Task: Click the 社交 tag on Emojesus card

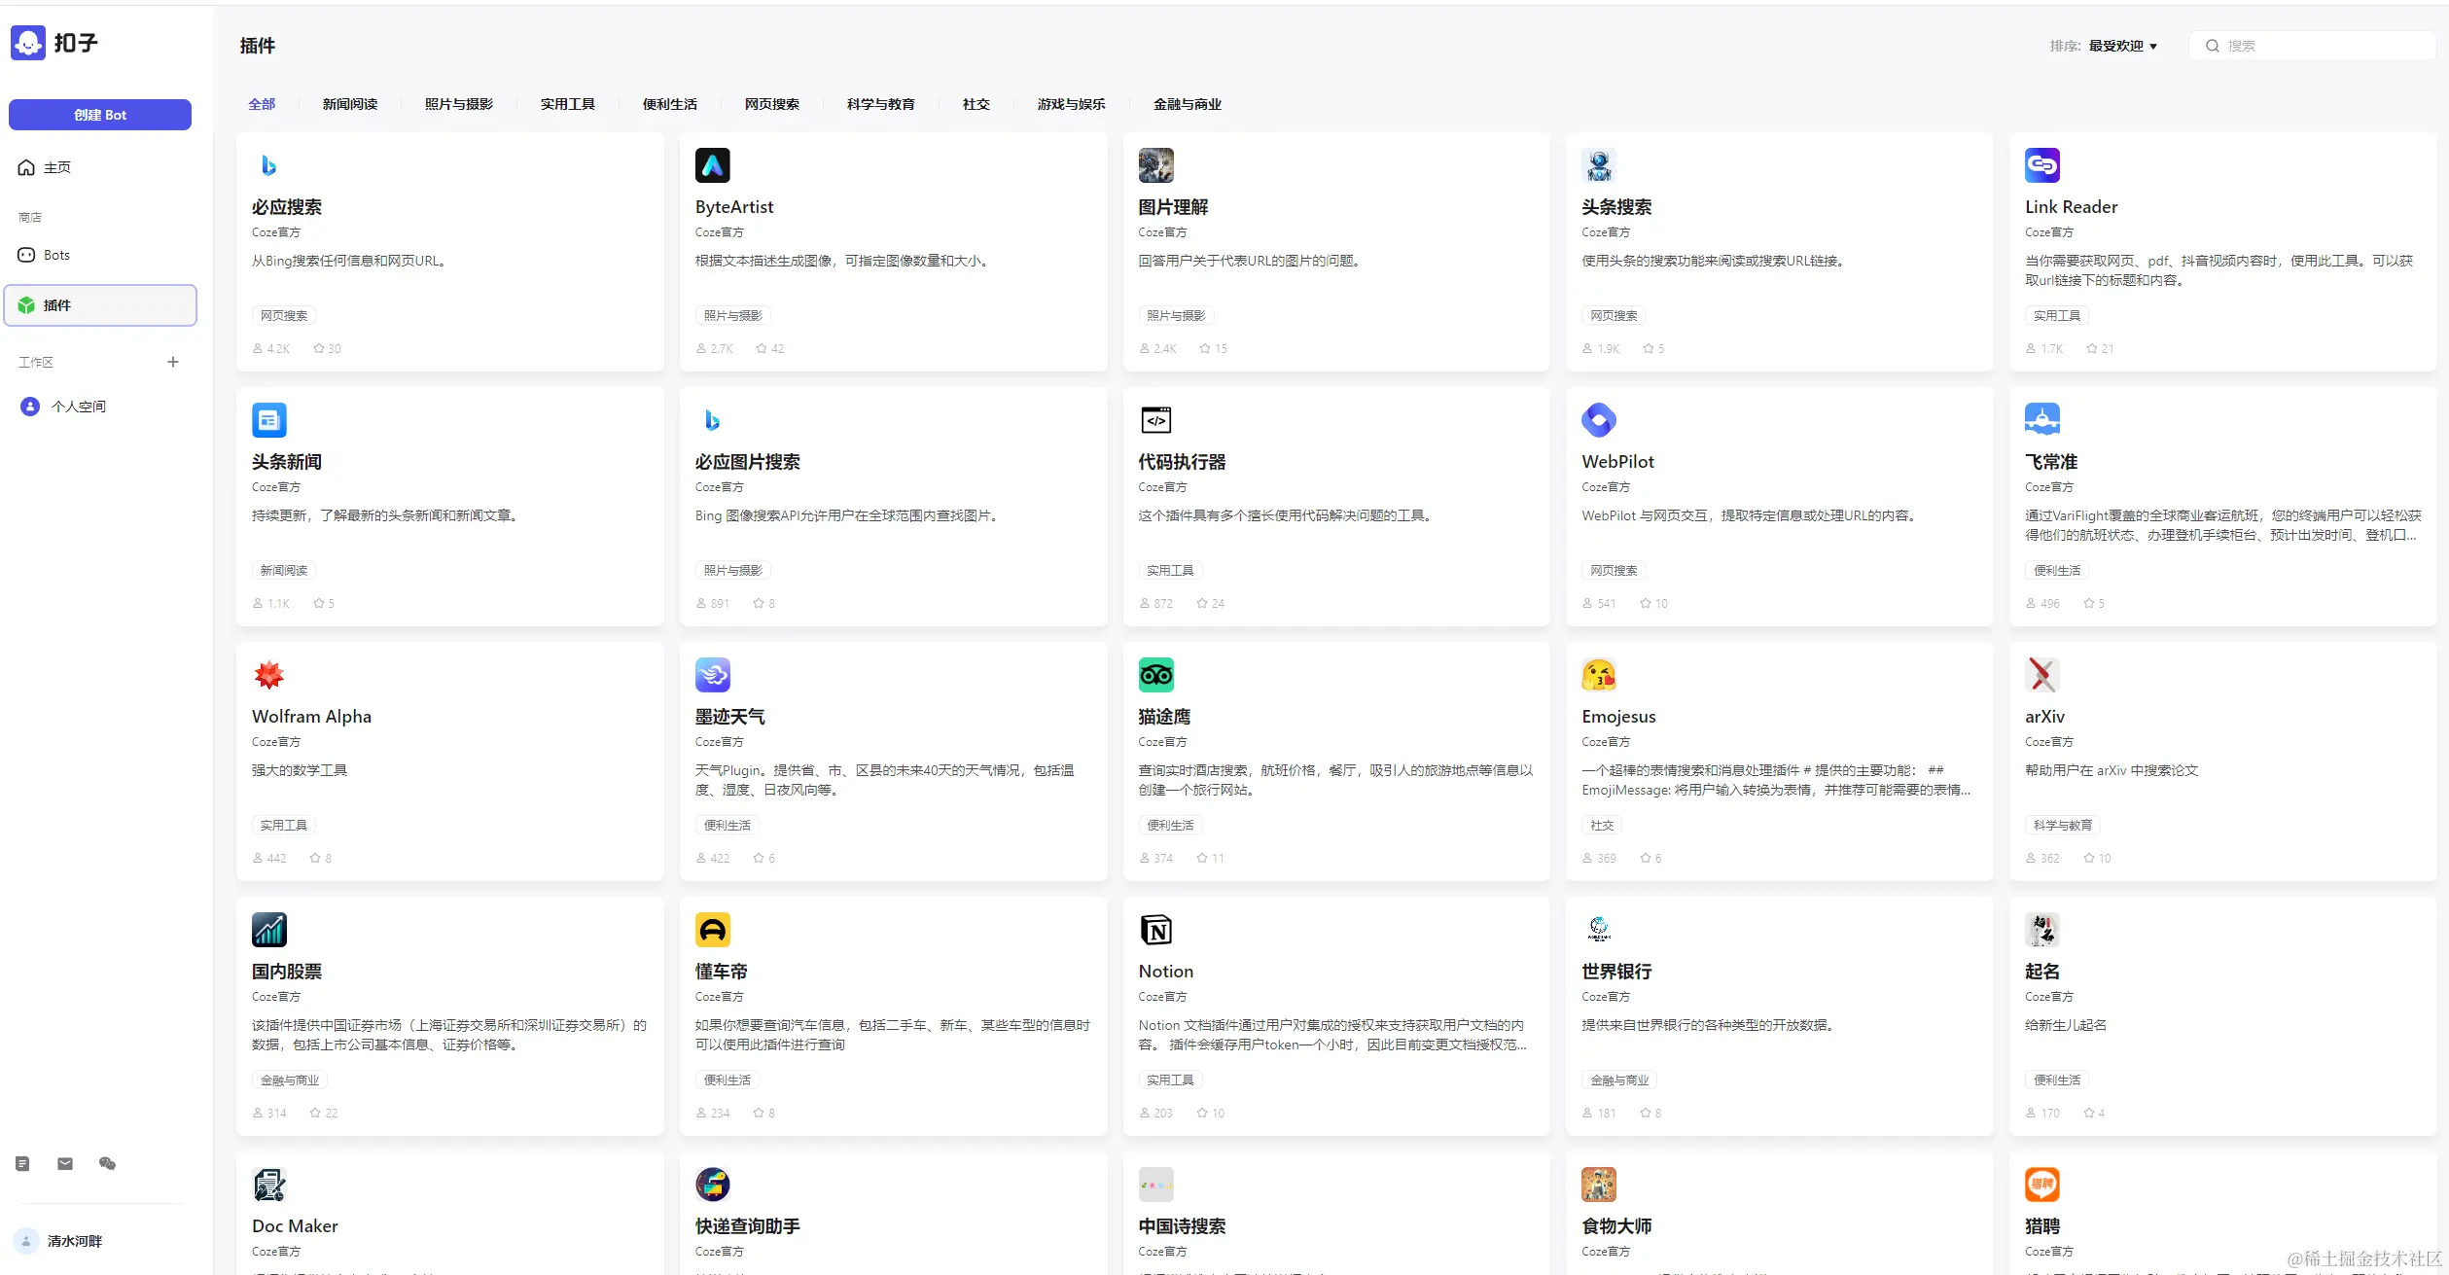Action: pyautogui.click(x=1602, y=825)
